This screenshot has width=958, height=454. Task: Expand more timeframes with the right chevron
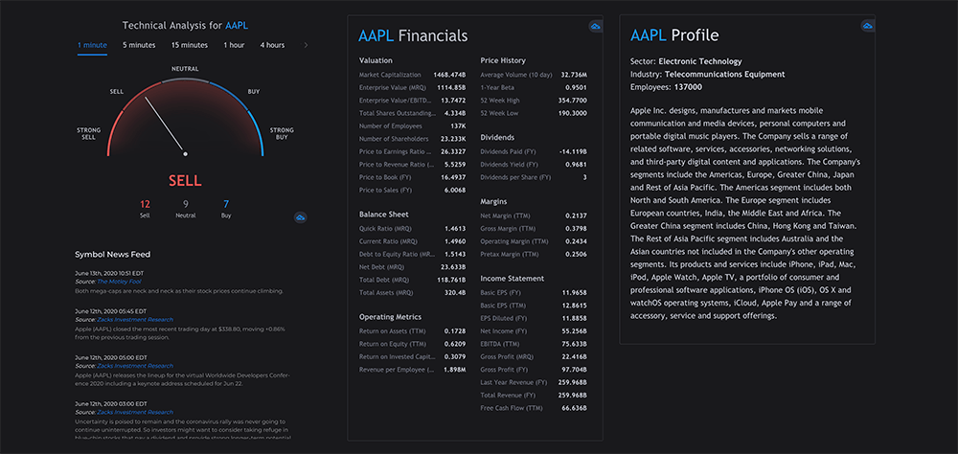(306, 45)
